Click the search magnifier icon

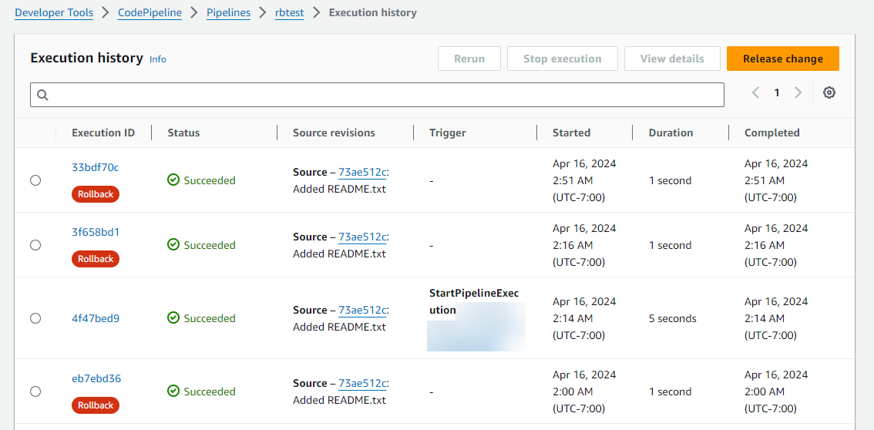click(43, 95)
